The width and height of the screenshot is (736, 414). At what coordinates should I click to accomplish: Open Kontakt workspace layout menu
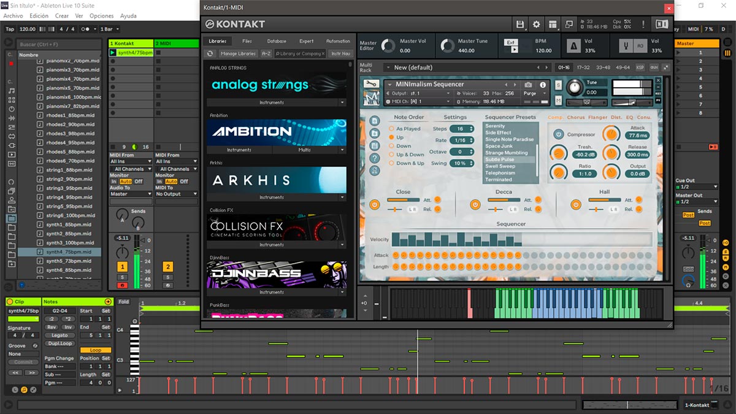click(x=553, y=24)
